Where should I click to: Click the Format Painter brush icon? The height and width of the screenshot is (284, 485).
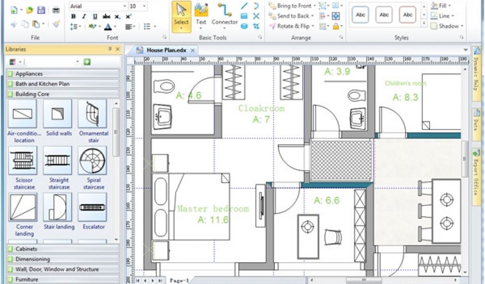(x=56, y=23)
